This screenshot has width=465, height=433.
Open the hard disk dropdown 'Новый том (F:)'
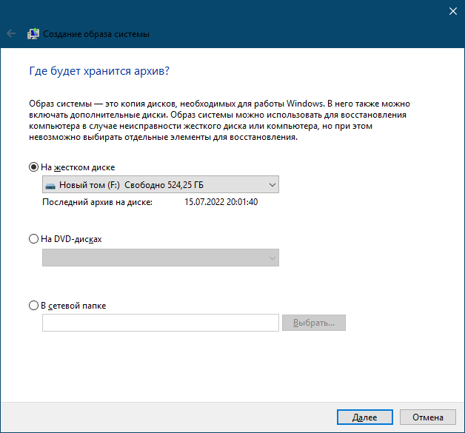161,184
